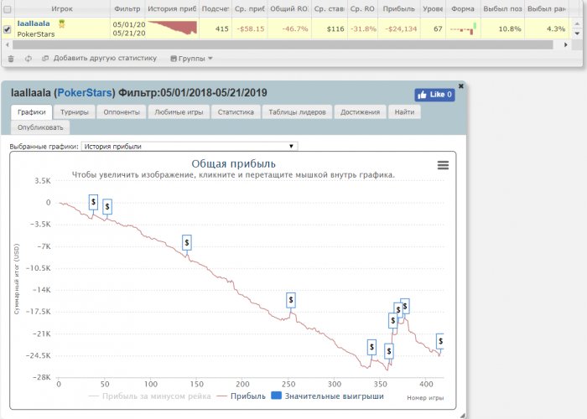
Task: Click the laallaala player name link
Action: pos(33,23)
